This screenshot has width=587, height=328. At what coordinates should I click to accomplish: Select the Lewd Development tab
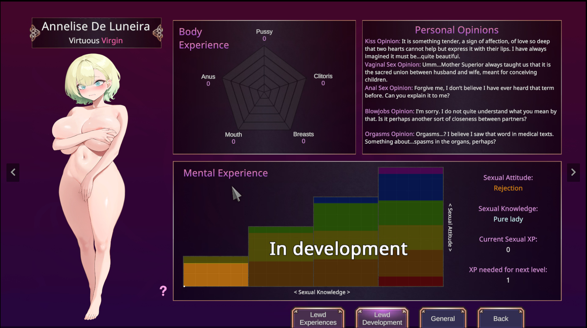point(382,318)
